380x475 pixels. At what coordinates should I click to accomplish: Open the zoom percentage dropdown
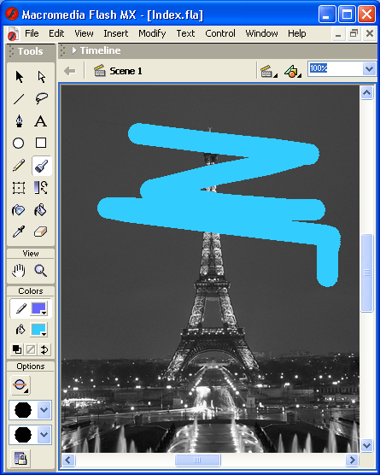369,68
